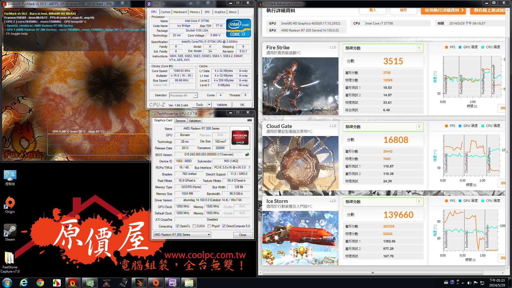
Task: Toggle the PhysX checkbox in GPU-Z
Action: click(x=209, y=226)
